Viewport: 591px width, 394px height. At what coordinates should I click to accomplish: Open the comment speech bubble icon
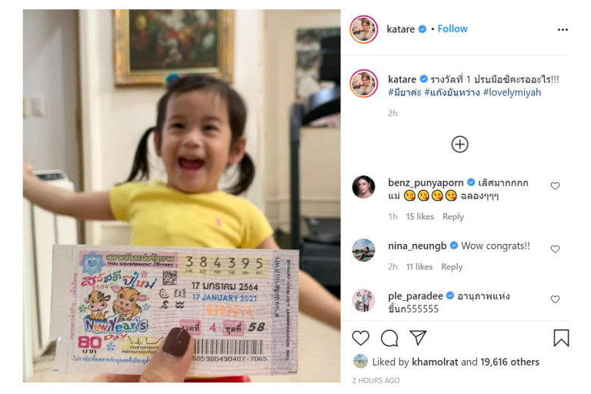tap(389, 338)
